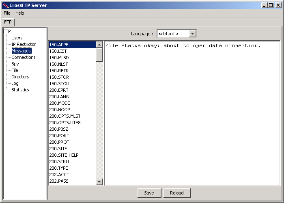The width and height of the screenshot is (284, 203).
Task: Select 200.EPRT message entry
Action: click(73, 90)
